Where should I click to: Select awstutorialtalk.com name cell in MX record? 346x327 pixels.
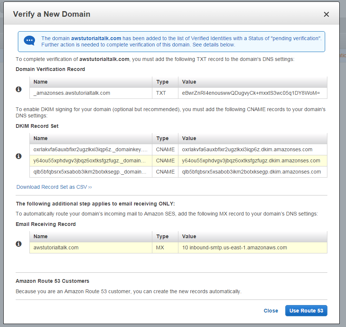click(91, 247)
